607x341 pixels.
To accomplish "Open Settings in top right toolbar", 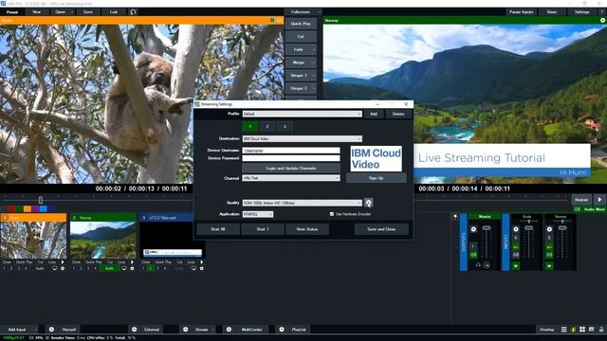I will coord(581,12).
